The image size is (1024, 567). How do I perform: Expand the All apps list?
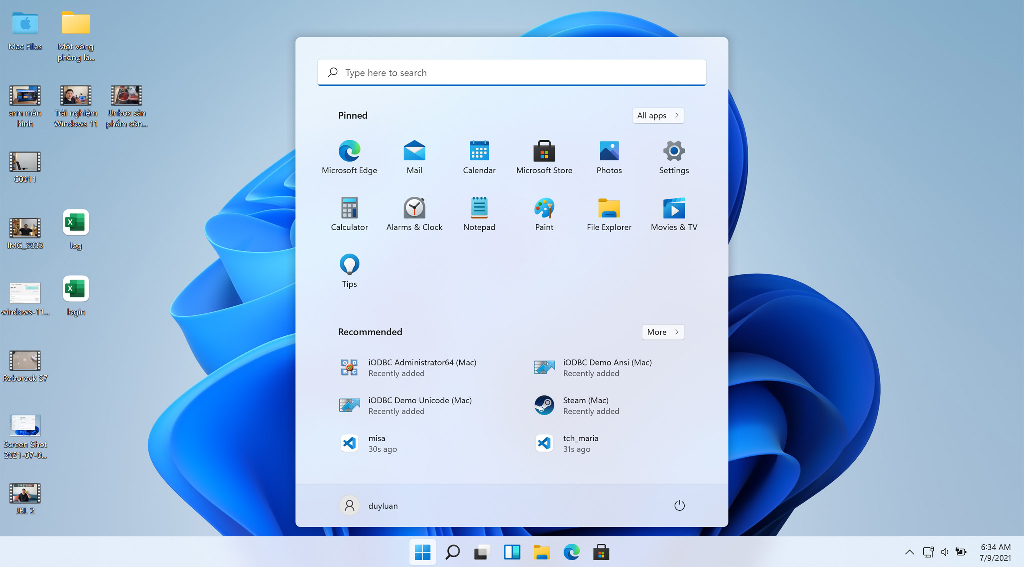[658, 115]
